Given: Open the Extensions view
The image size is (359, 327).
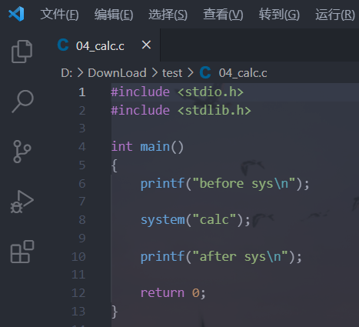Looking at the screenshot, I should pos(22,252).
